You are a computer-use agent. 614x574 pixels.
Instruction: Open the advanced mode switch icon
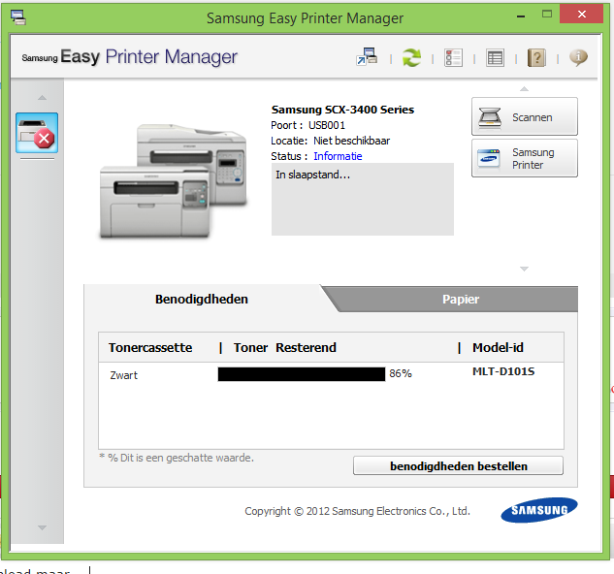pos(367,57)
